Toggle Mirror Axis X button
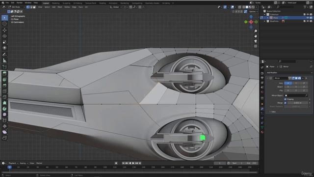314x177 pixels. 288,83
